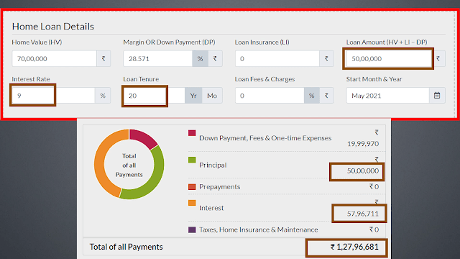Click the Home Loan Details heading
Image resolution: width=460 pixels, height=259 pixels.
[53, 27]
